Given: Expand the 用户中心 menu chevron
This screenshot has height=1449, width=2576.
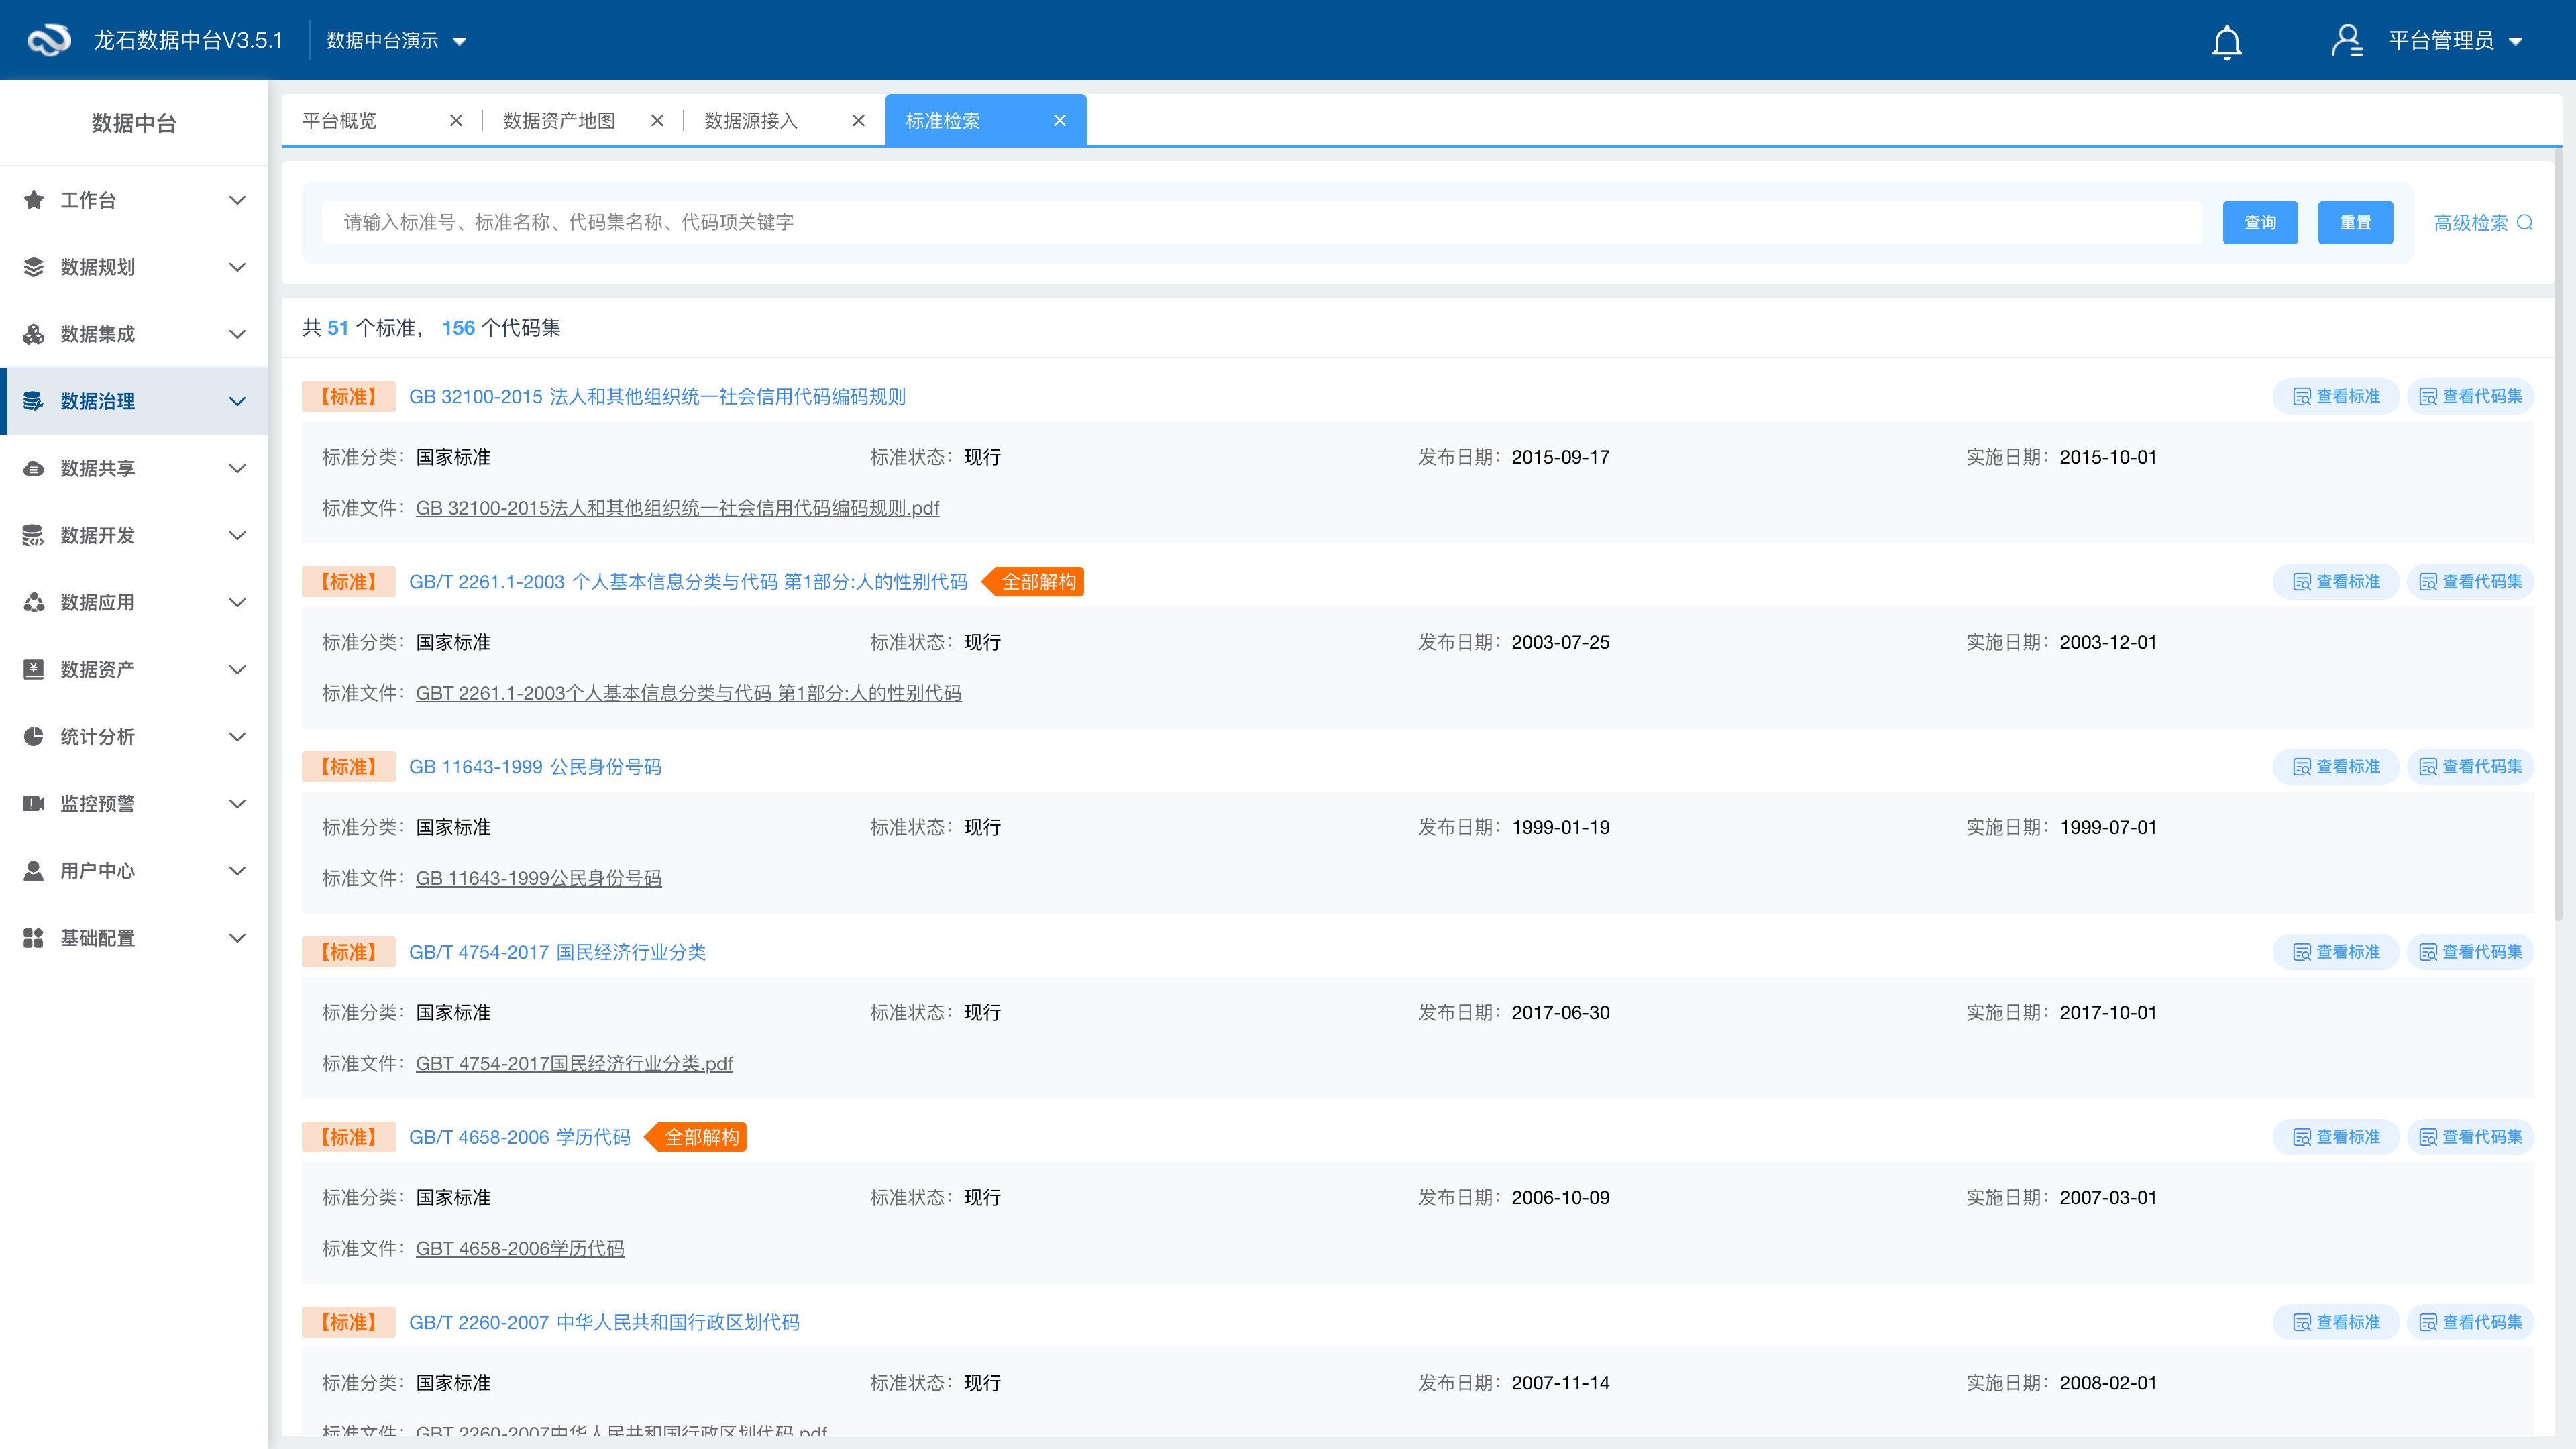Looking at the screenshot, I should pyautogui.click(x=237, y=870).
